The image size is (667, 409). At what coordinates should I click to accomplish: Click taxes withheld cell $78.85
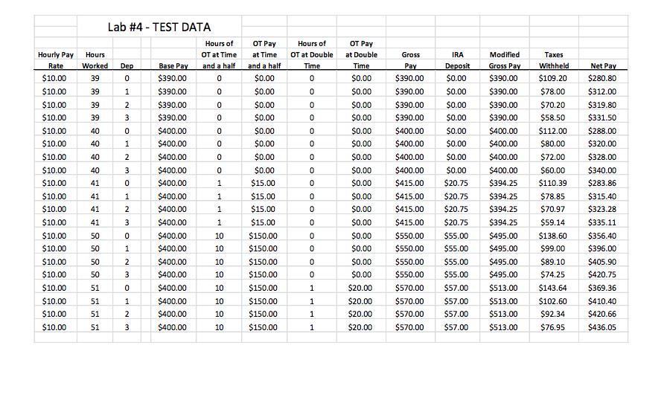point(552,196)
